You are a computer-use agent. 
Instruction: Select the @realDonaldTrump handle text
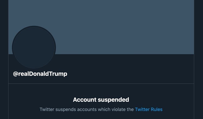(x=40, y=74)
